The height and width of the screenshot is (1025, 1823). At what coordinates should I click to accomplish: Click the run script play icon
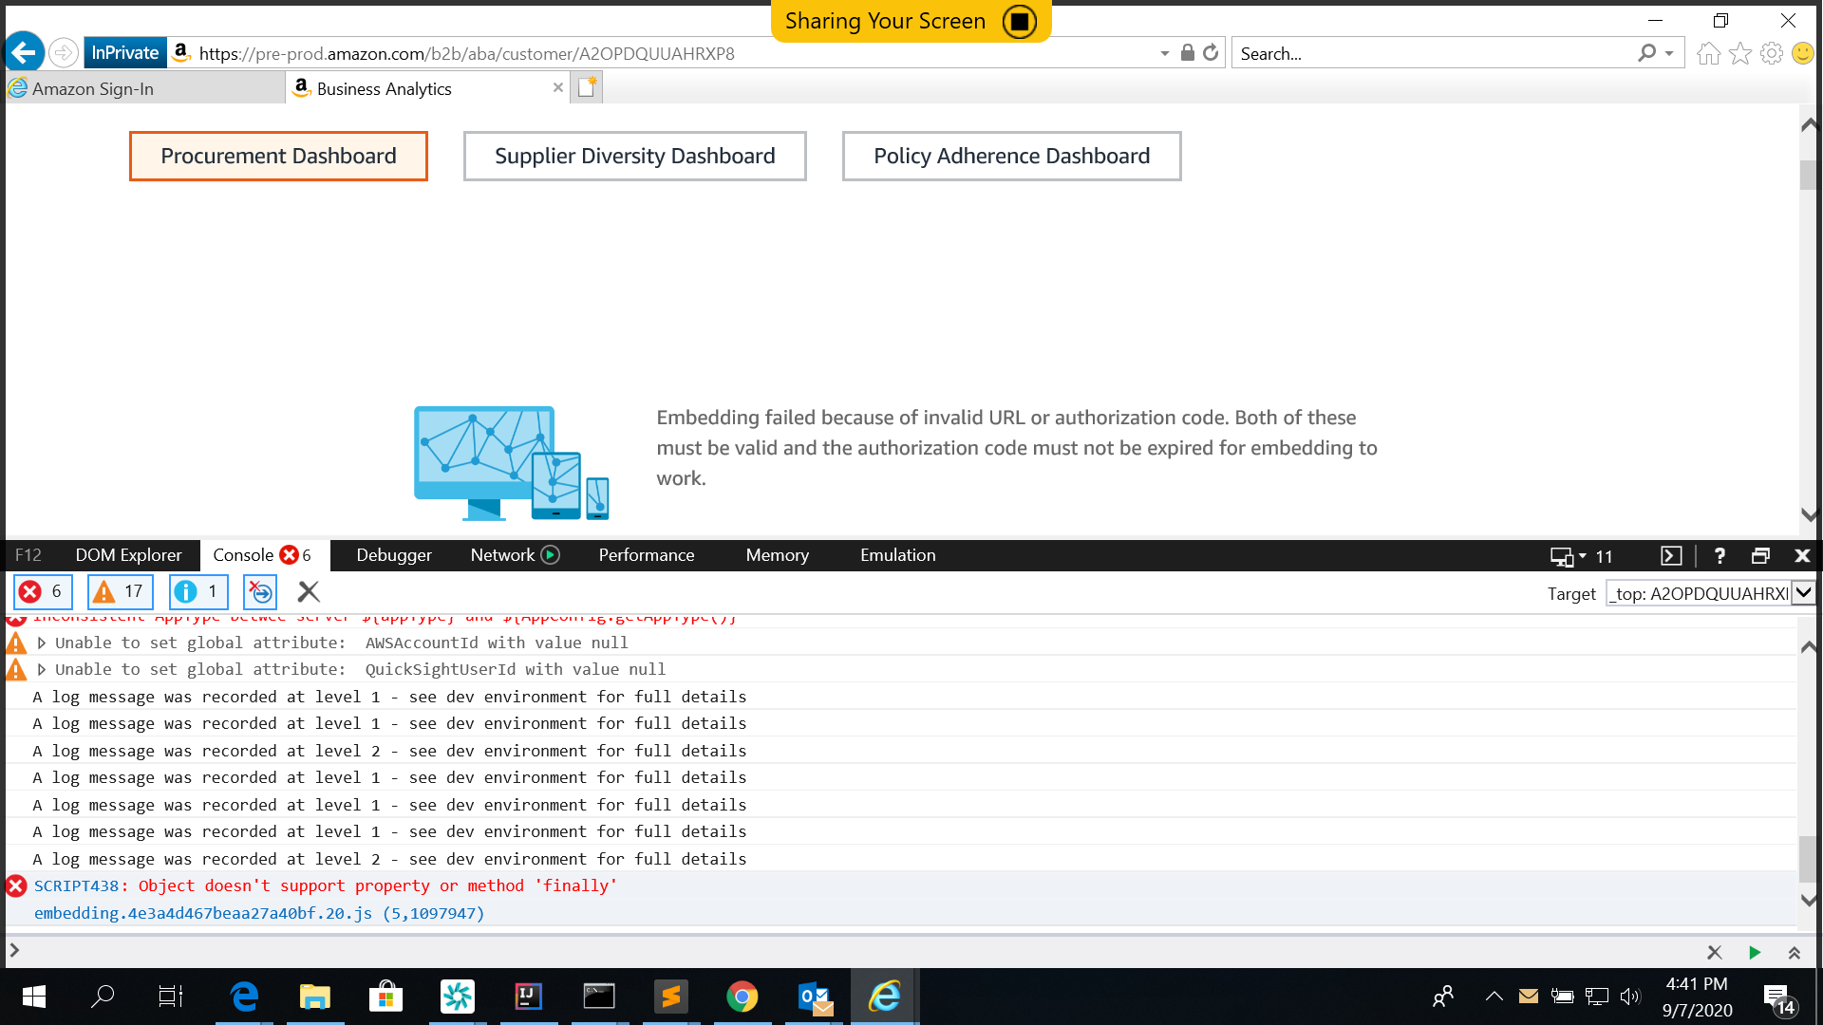[x=1755, y=952]
